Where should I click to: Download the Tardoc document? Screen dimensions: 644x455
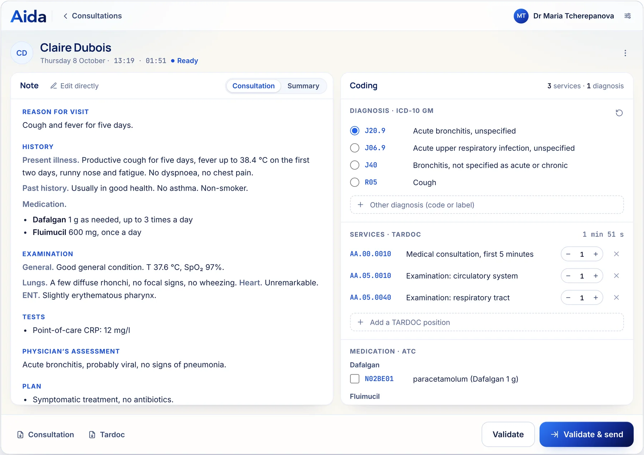click(107, 434)
